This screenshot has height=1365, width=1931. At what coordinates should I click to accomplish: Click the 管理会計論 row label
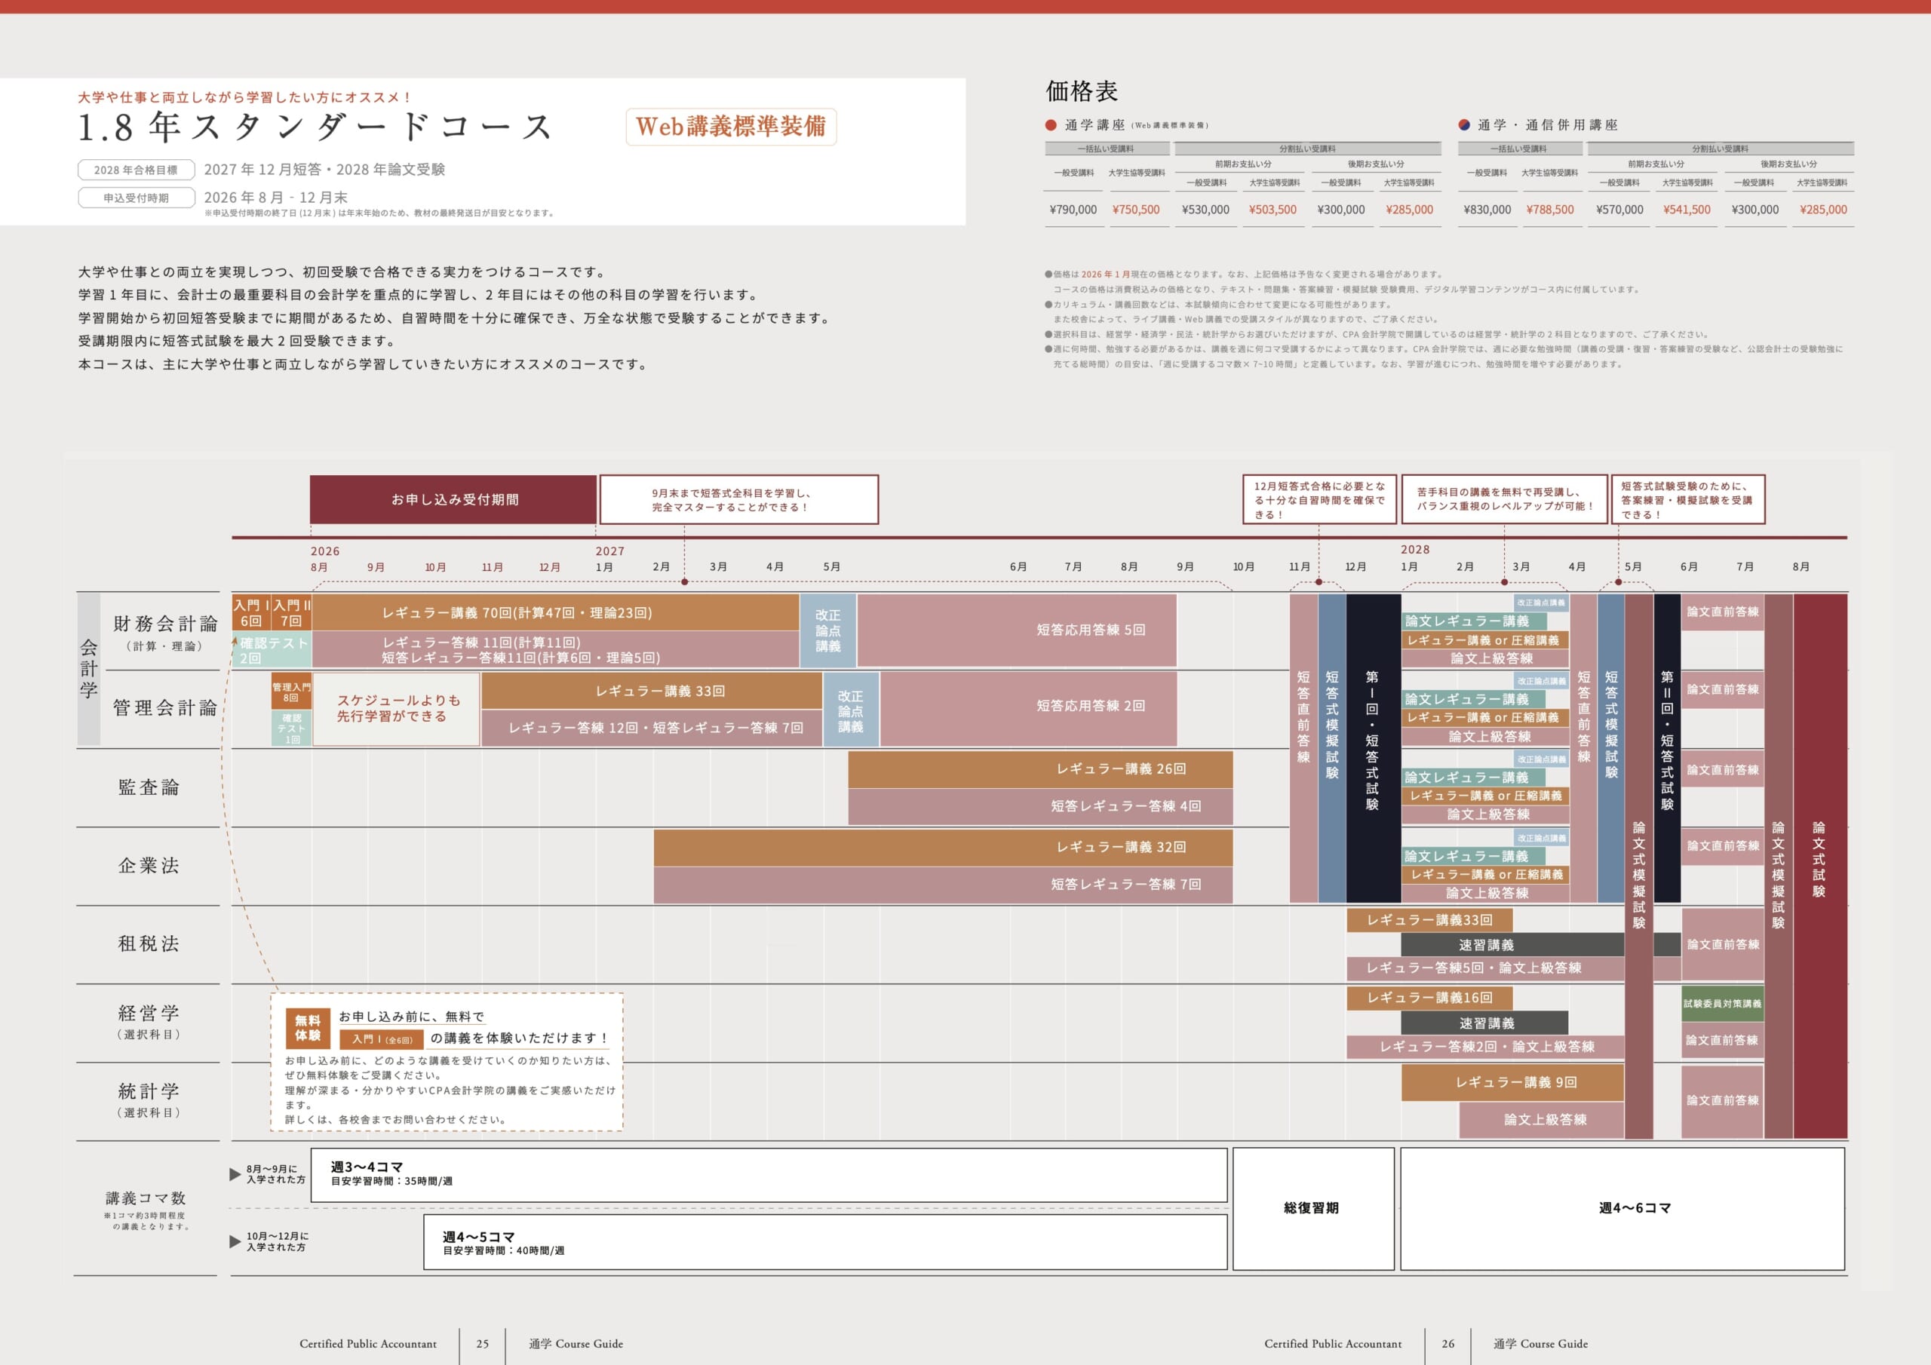[165, 708]
